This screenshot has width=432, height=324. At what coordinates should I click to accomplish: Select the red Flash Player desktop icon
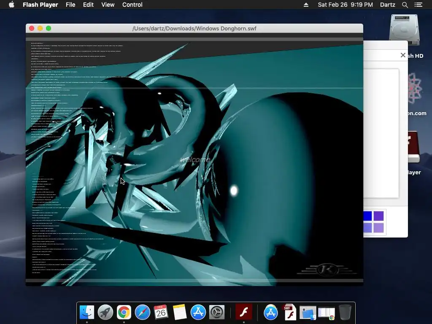point(413,147)
